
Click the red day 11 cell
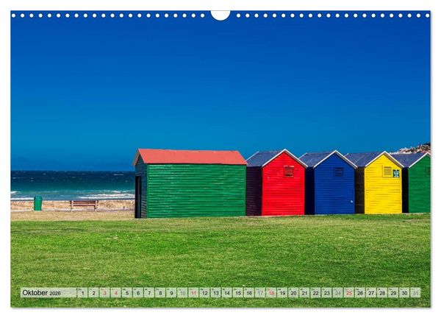click(x=193, y=293)
